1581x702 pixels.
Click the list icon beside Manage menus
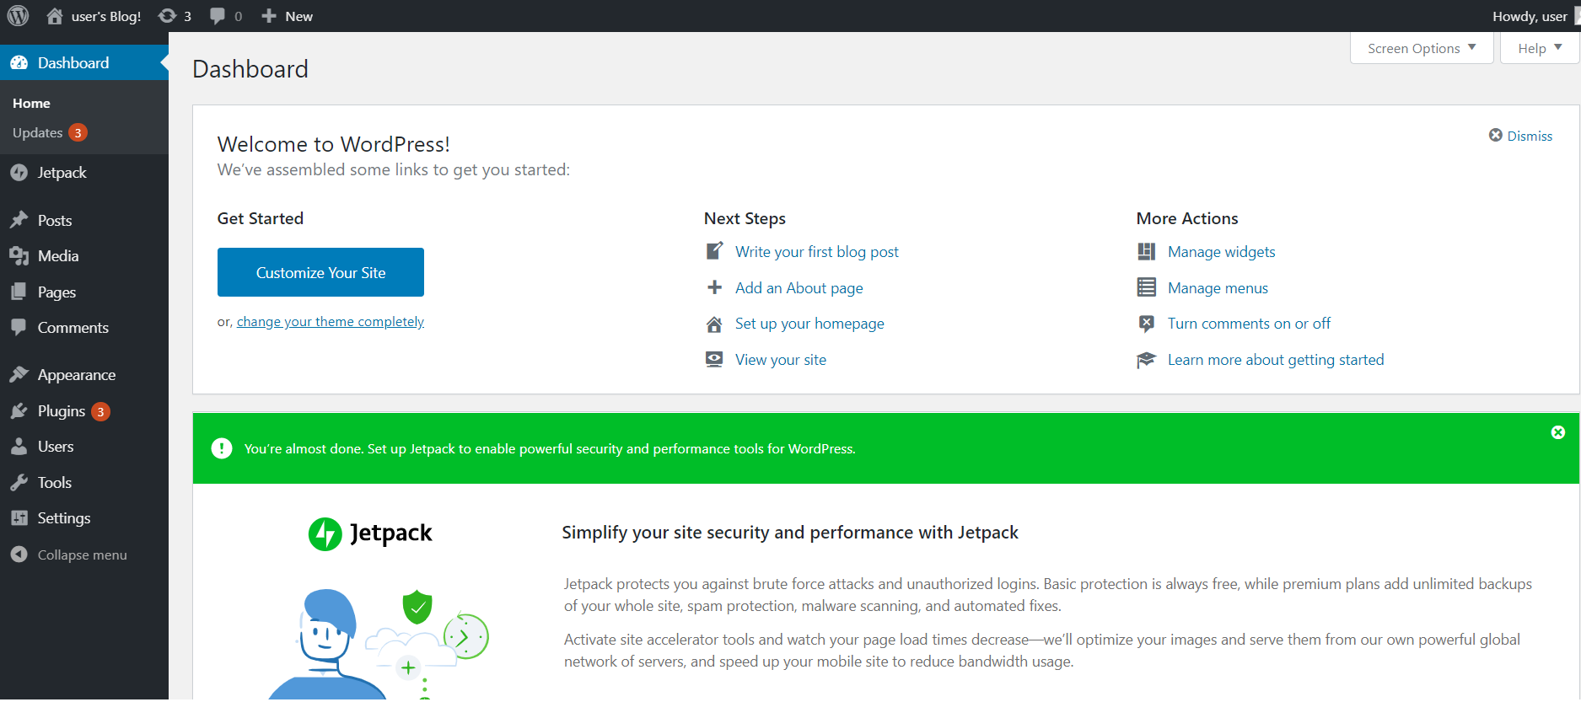(x=1146, y=287)
